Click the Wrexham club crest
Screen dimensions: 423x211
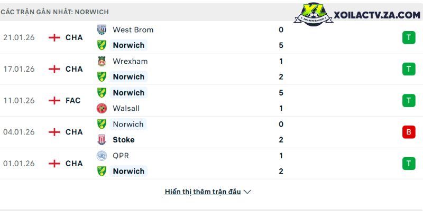tap(102, 61)
